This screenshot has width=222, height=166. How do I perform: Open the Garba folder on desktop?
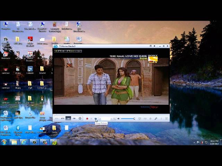click(x=54, y=129)
